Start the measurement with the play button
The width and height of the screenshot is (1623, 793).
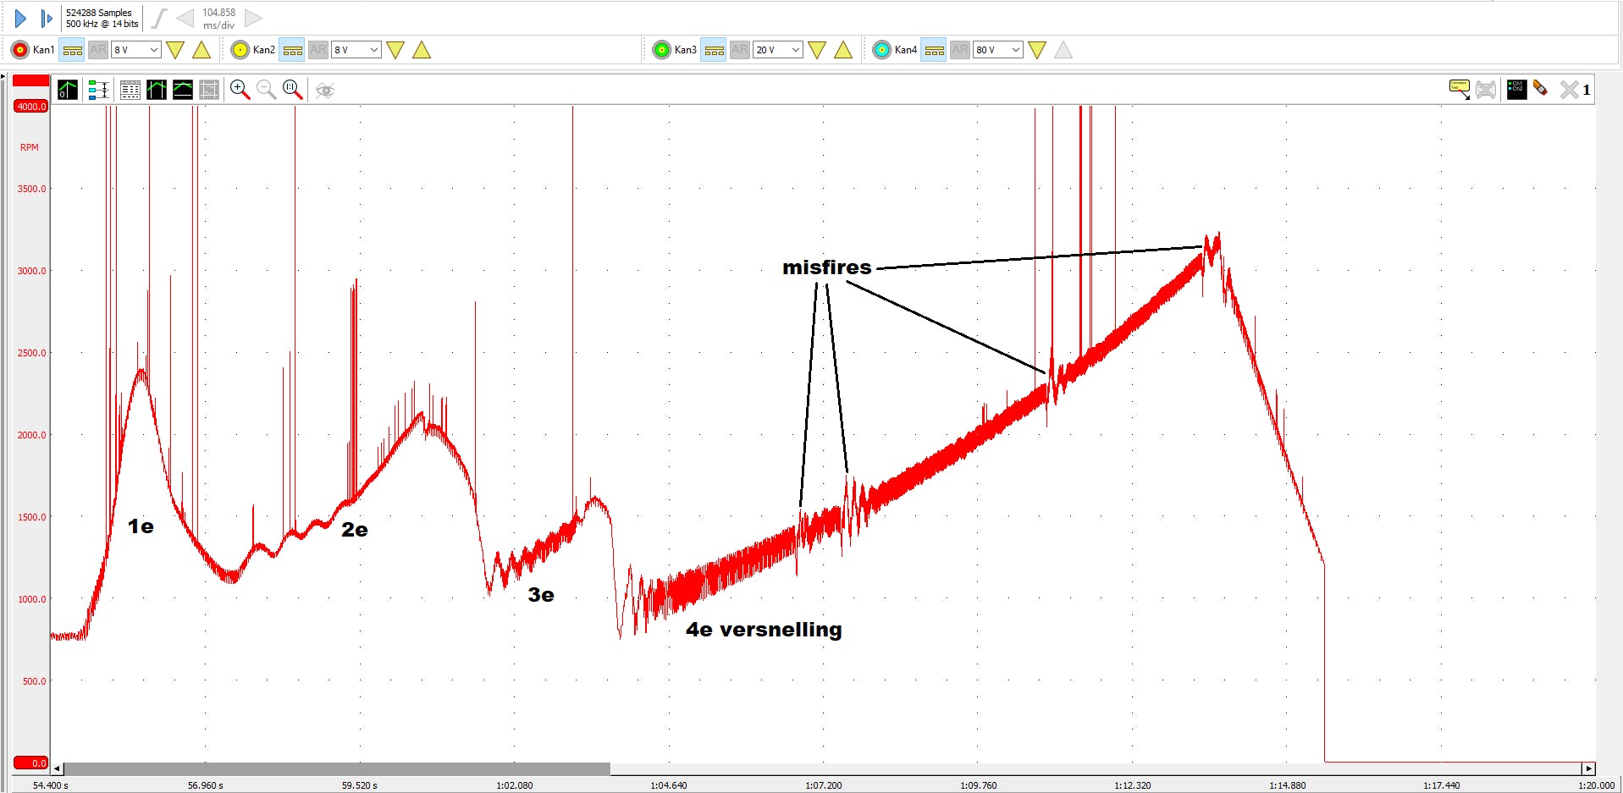point(21,18)
